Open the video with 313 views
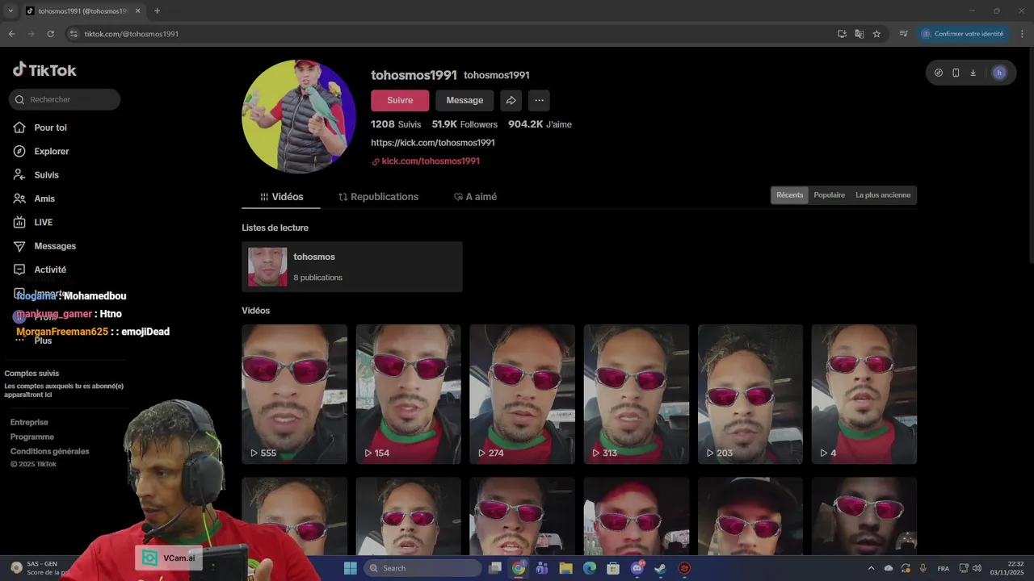This screenshot has height=581, width=1034. 637,395
